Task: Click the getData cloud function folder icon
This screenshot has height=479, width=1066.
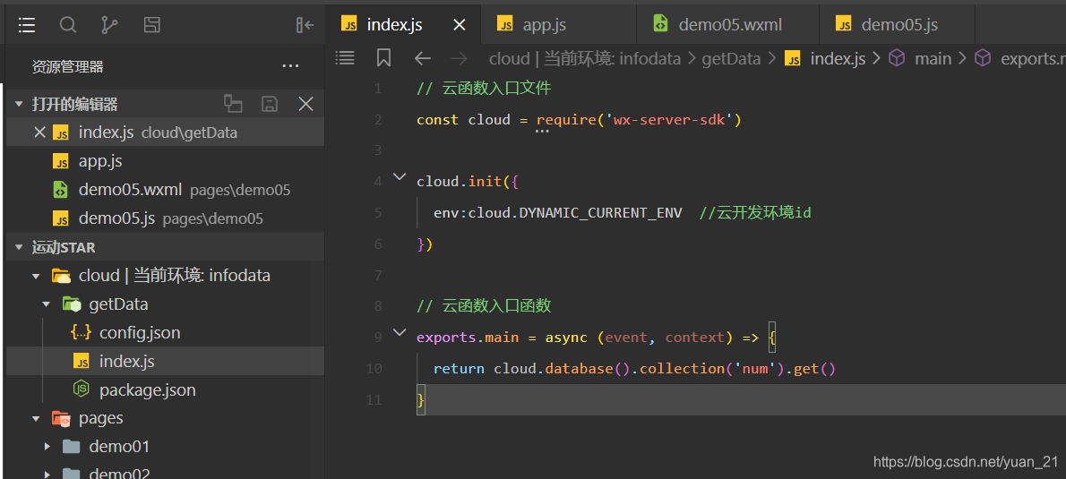Action: click(x=72, y=304)
